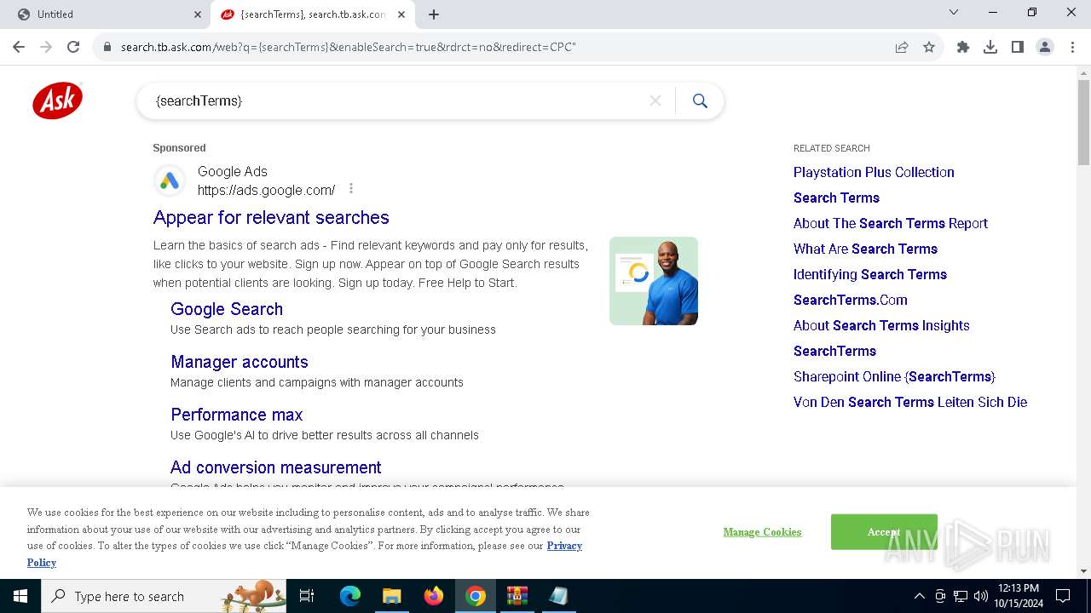Open Playstation Plus Collection related search
Screen dimensions: 1091x613
(874, 172)
